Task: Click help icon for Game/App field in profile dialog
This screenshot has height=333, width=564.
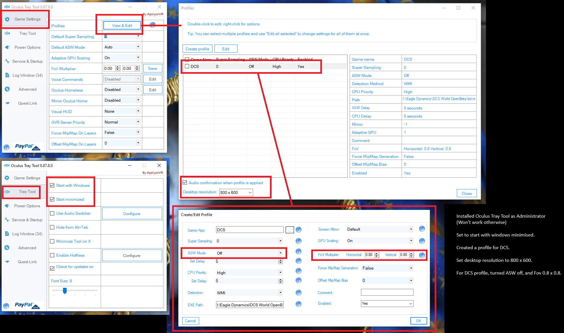Action: pyautogui.click(x=299, y=230)
